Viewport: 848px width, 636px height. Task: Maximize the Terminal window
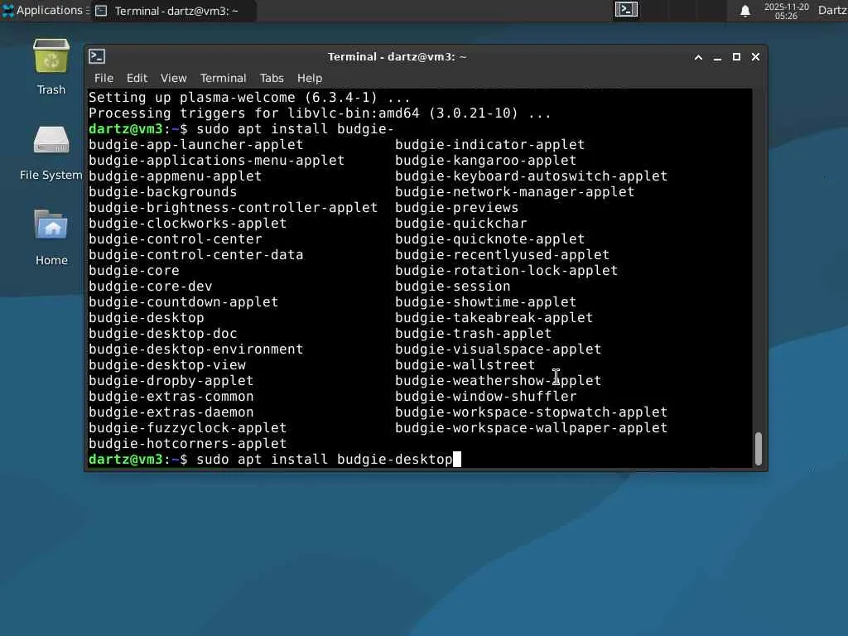[x=736, y=57]
